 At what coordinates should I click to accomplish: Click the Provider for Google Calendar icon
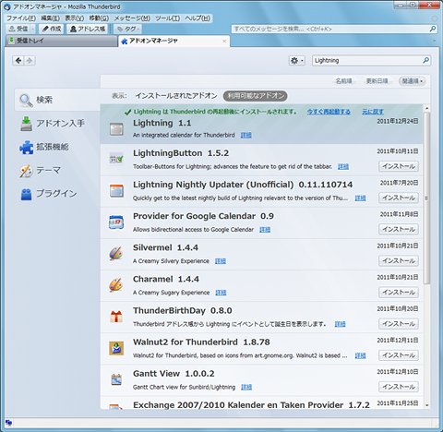coord(116,222)
